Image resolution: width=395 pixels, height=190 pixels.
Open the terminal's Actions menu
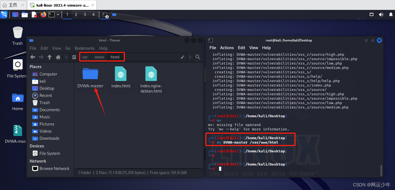pos(227,48)
